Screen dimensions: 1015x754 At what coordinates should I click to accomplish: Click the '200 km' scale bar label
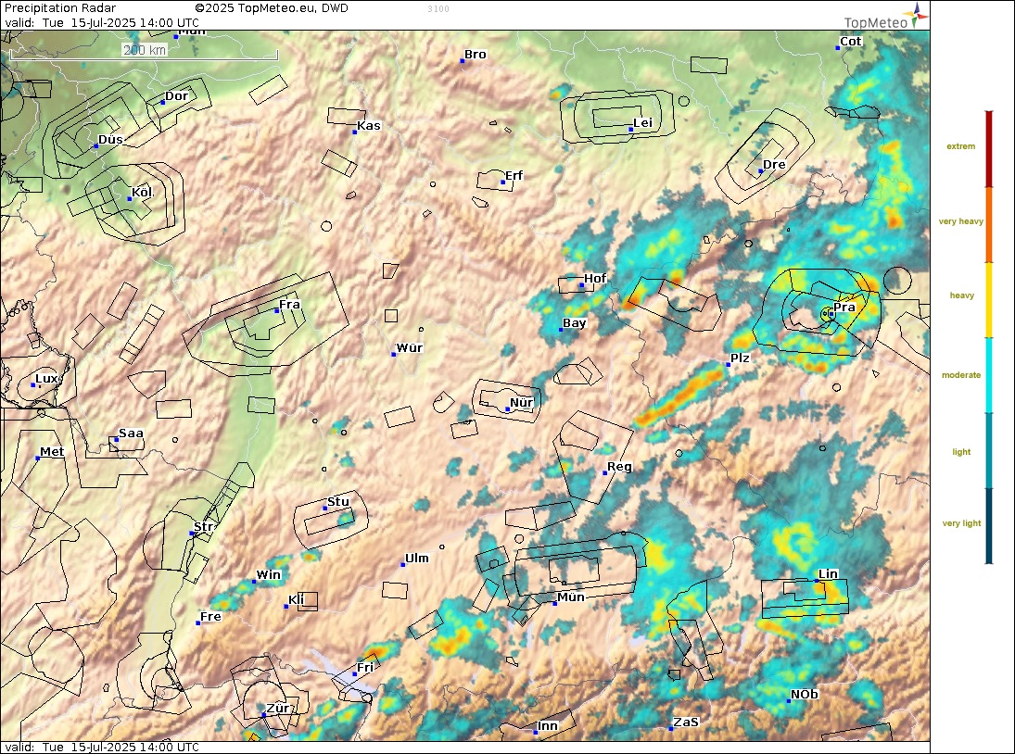[145, 50]
